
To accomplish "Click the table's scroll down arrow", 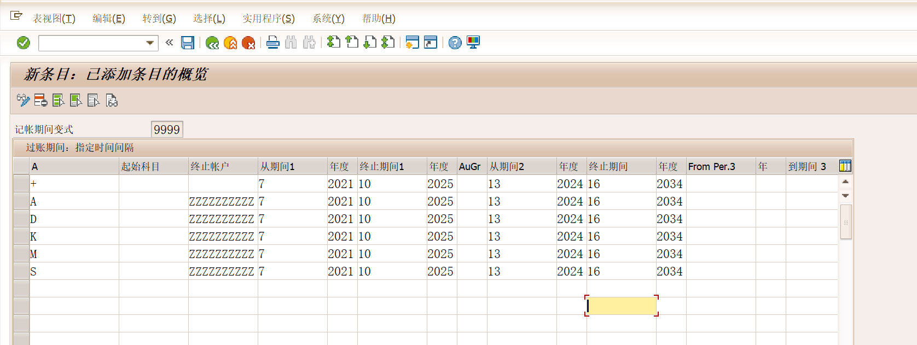I will point(845,196).
